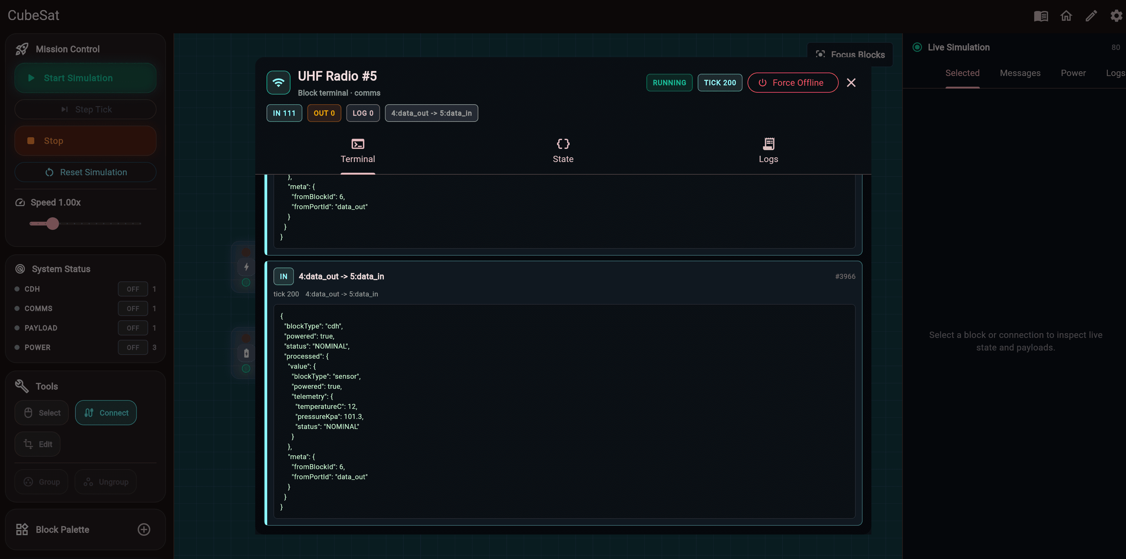The image size is (1126, 559).
Task: Filter by the OUT 0 chip
Action: (324, 113)
